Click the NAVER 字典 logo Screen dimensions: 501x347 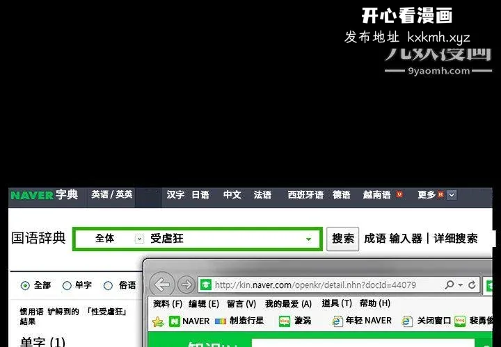tap(44, 195)
